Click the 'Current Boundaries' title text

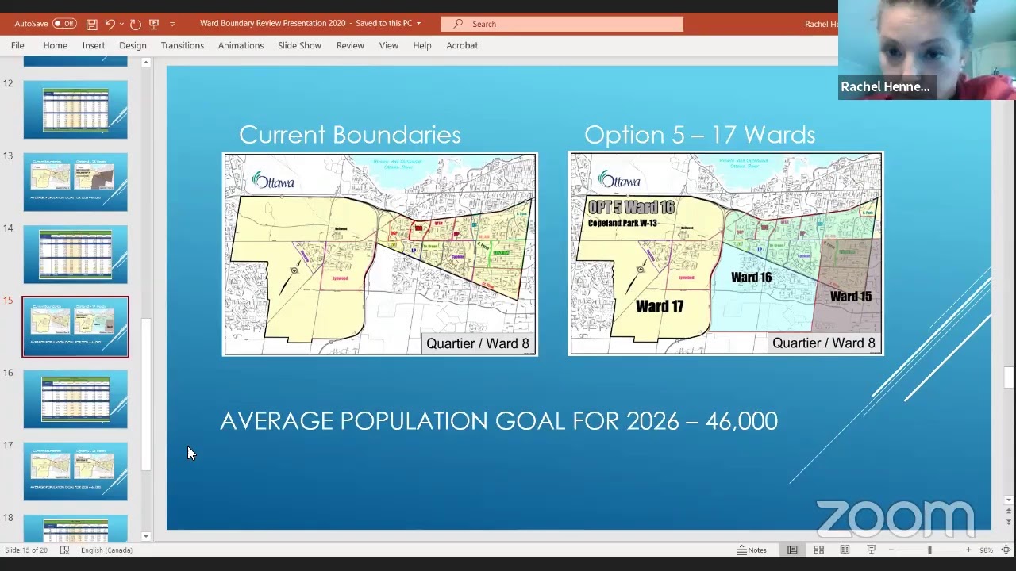pos(350,135)
